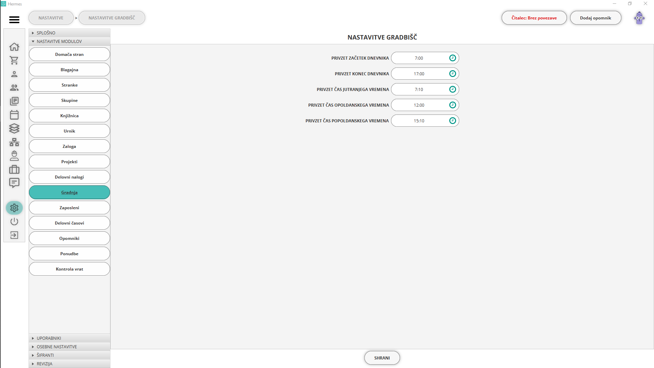654x368 pixels.
Task: Select Blagajna module settings
Action: point(69,70)
